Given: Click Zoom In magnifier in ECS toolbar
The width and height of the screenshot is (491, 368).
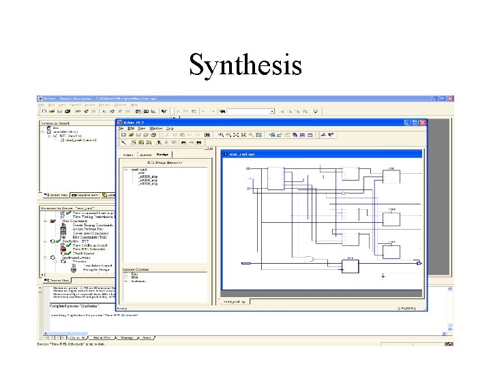Looking at the screenshot, I should (221, 135).
